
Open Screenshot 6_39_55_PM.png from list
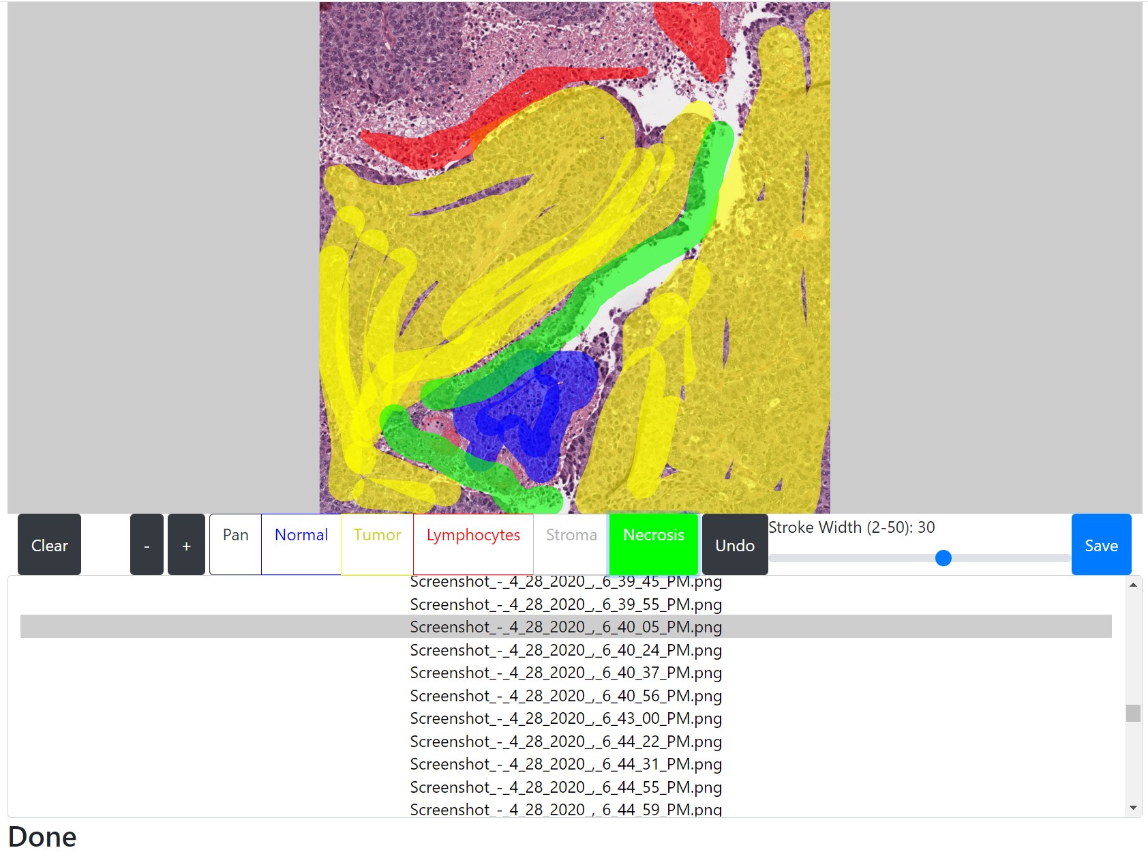point(566,604)
